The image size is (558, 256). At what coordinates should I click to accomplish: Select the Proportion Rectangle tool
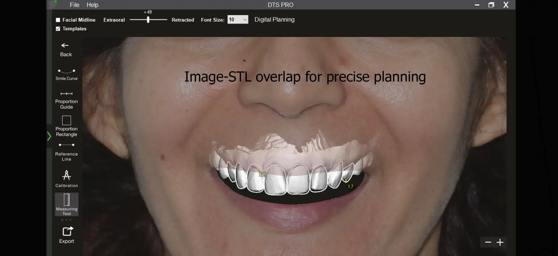click(66, 126)
